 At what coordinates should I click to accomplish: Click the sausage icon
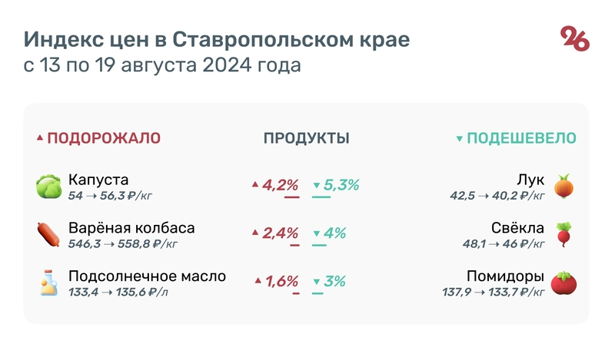point(48,234)
